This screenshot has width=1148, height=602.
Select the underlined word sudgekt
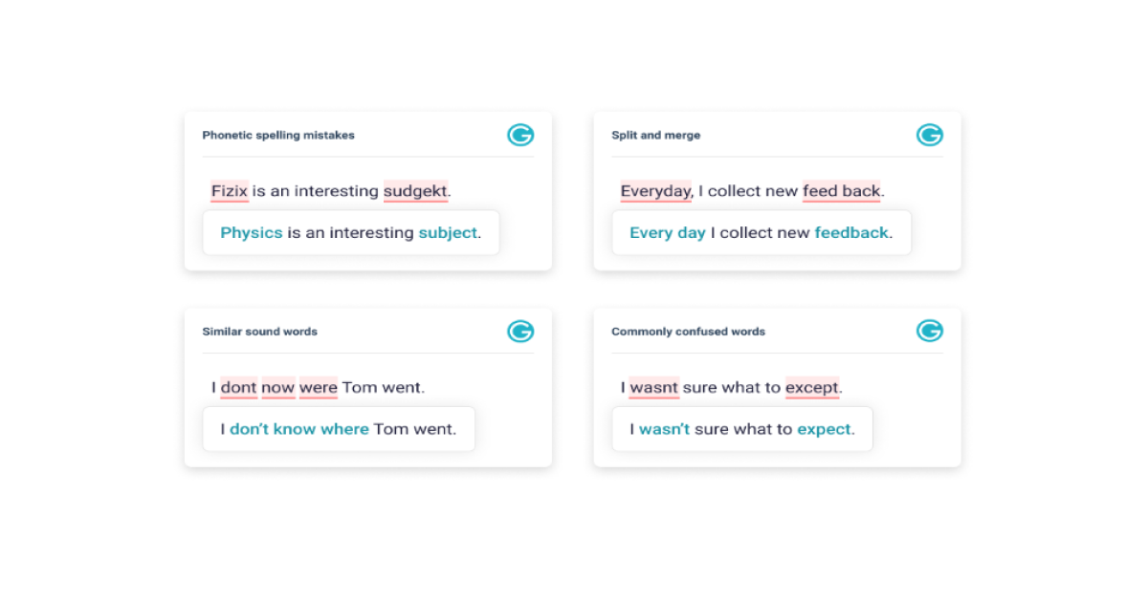click(x=415, y=191)
